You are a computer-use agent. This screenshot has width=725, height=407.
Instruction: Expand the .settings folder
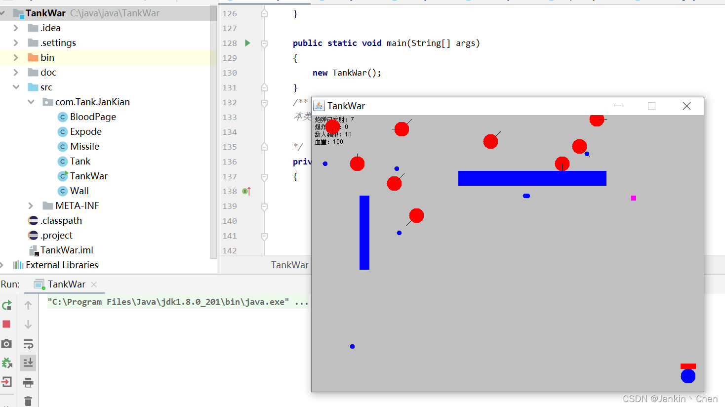click(16, 42)
